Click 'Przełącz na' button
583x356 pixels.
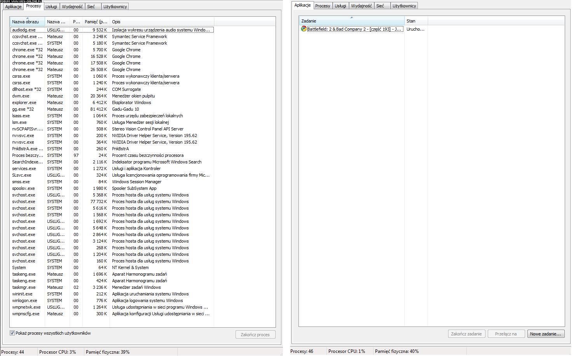(x=506, y=334)
